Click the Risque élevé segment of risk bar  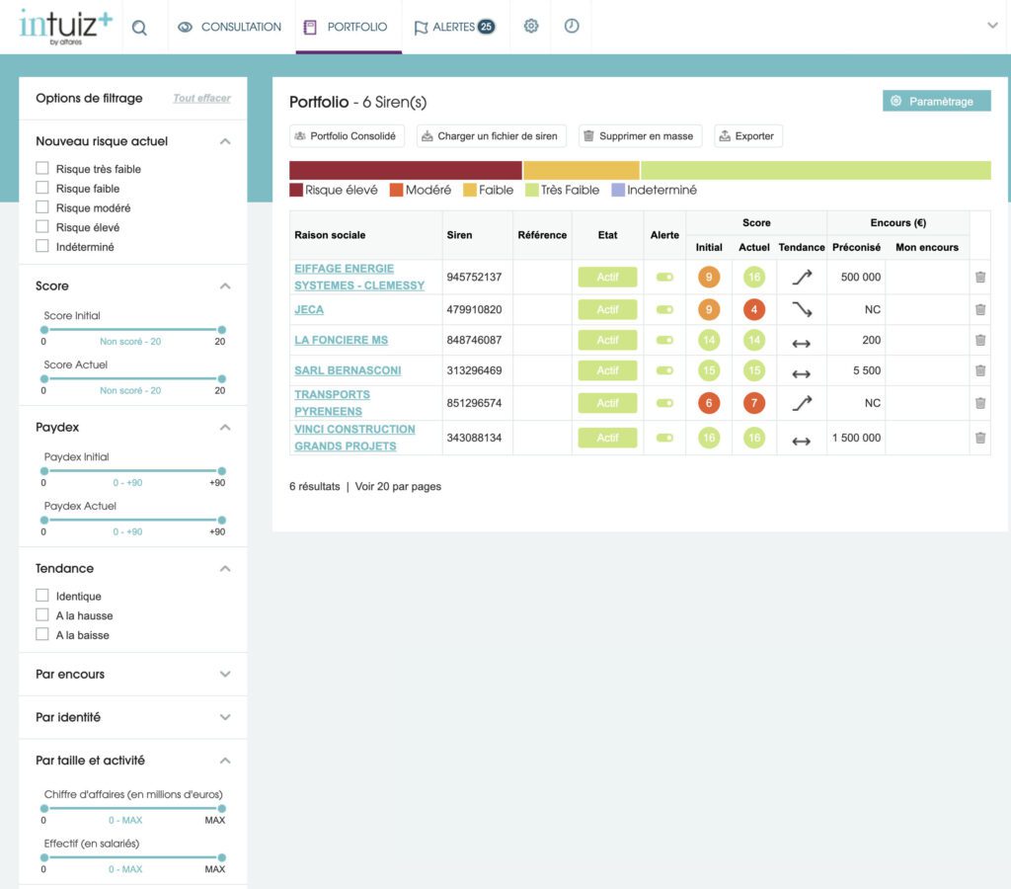tap(406, 170)
